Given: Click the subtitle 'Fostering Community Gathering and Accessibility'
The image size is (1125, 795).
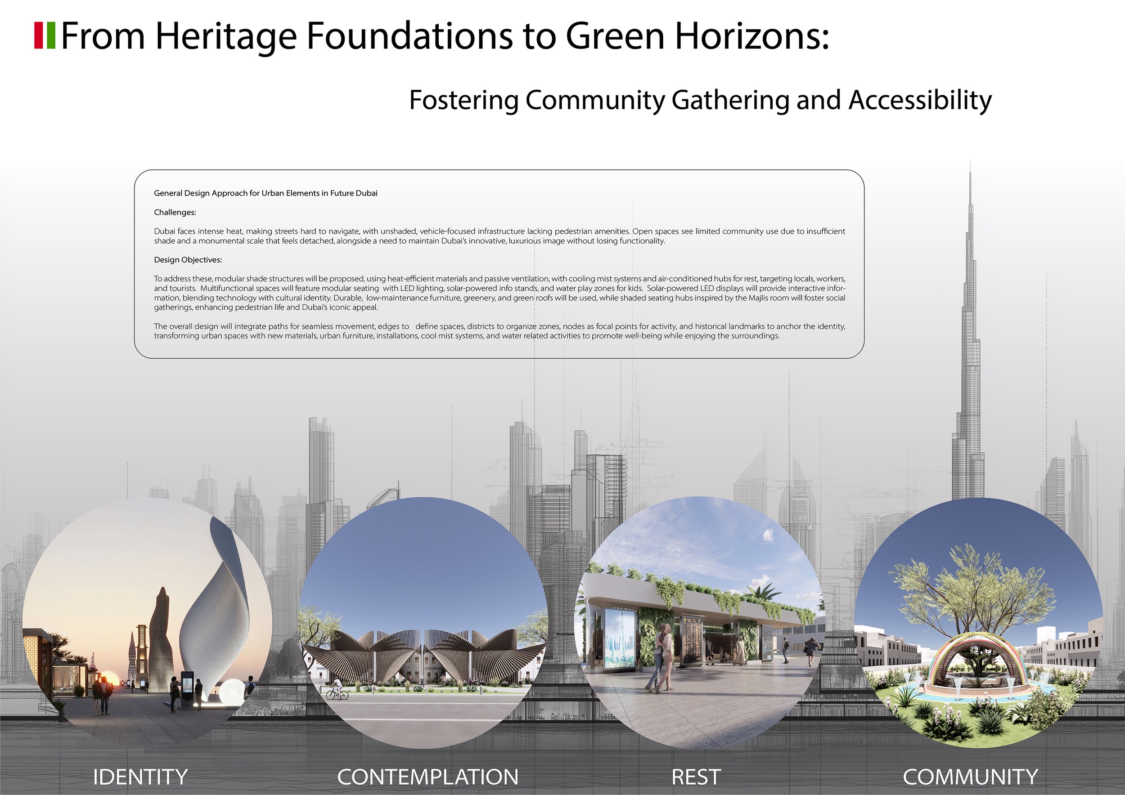Looking at the screenshot, I should coord(700,100).
